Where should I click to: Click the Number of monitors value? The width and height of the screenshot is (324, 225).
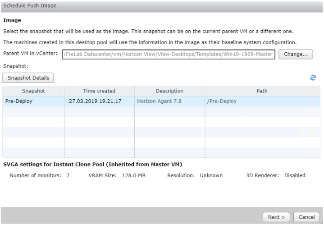[x=68, y=175]
